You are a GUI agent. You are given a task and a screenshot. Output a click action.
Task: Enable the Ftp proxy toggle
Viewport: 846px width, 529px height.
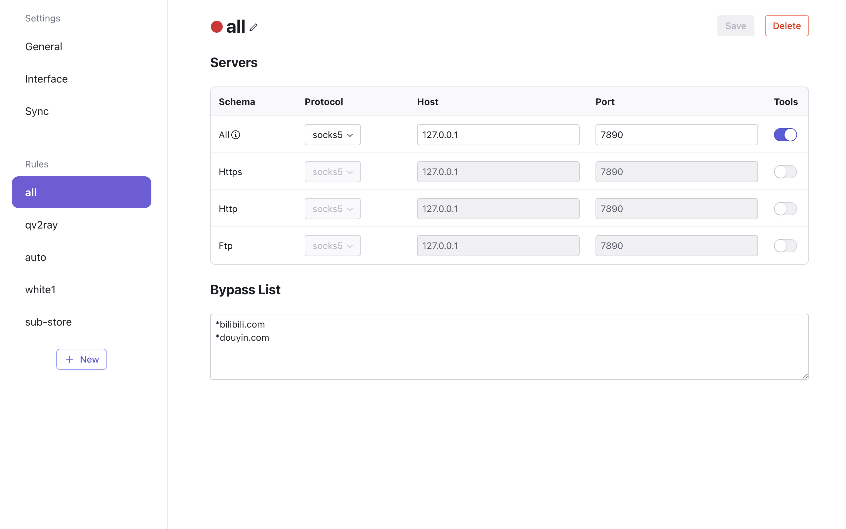pos(785,246)
